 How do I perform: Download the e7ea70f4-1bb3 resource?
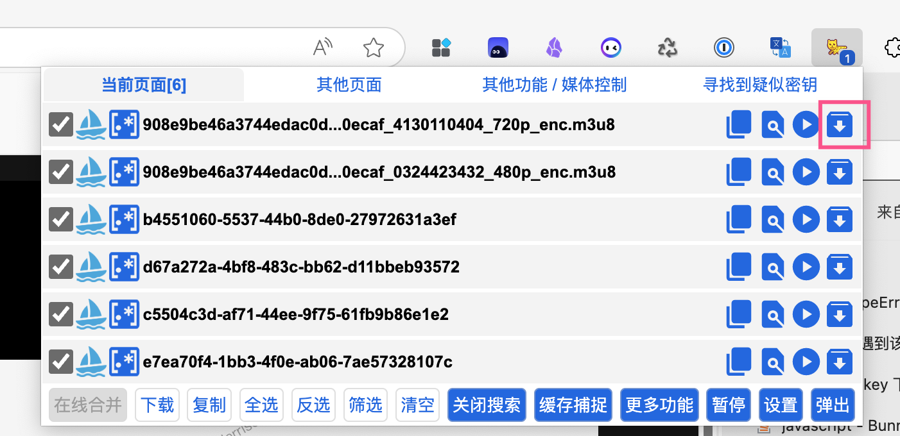coord(839,362)
